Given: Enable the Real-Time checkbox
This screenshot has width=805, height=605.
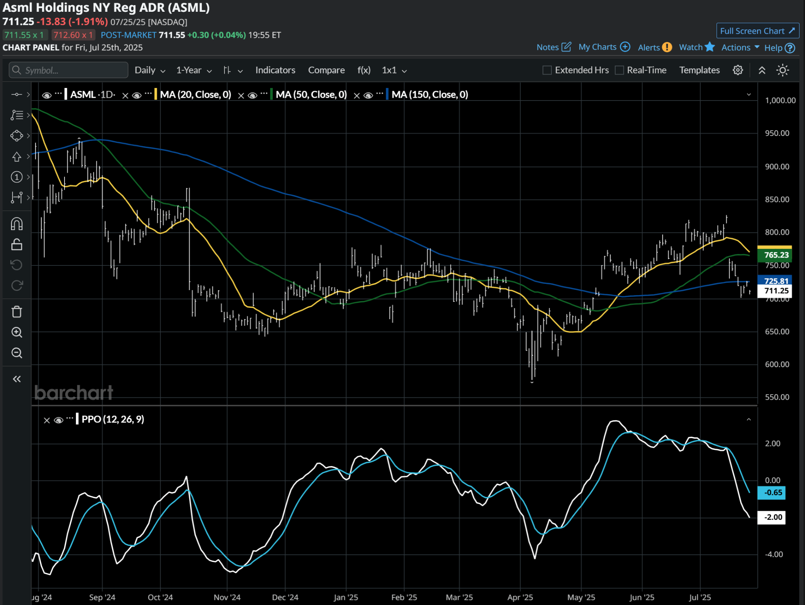Looking at the screenshot, I should (619, 70).
